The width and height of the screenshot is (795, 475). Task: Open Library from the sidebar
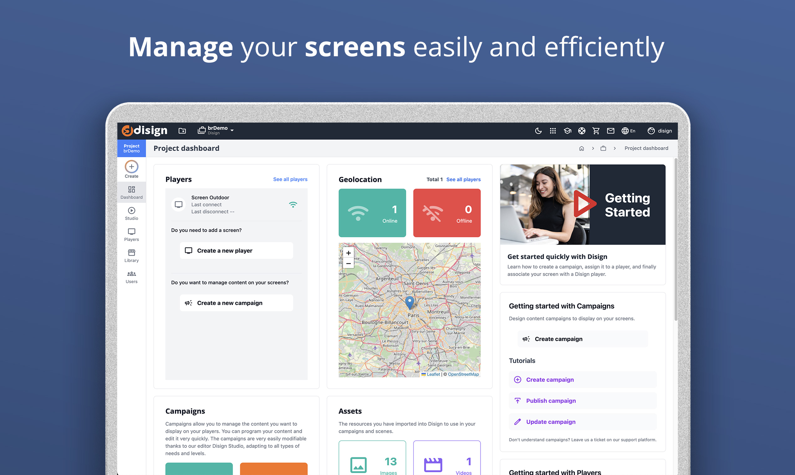coord(131,256)
